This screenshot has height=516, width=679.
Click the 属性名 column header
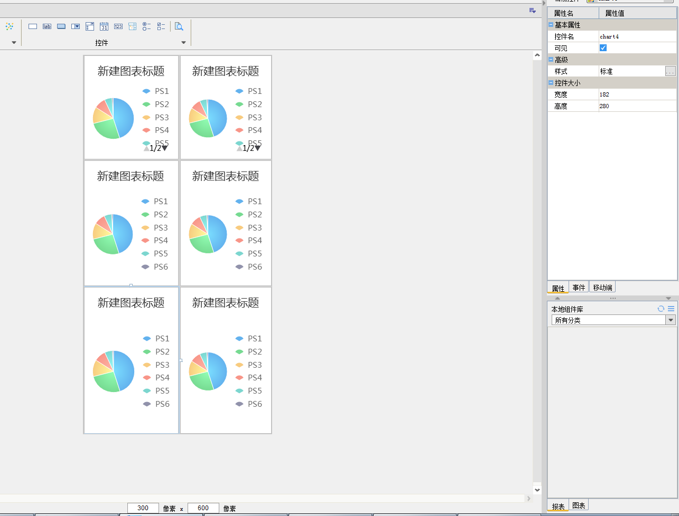pos(573,13)
